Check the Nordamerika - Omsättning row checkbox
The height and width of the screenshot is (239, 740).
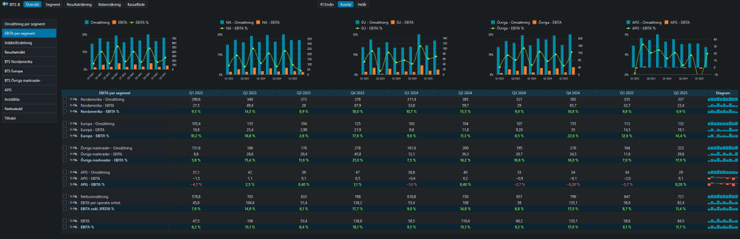point(65,99)
